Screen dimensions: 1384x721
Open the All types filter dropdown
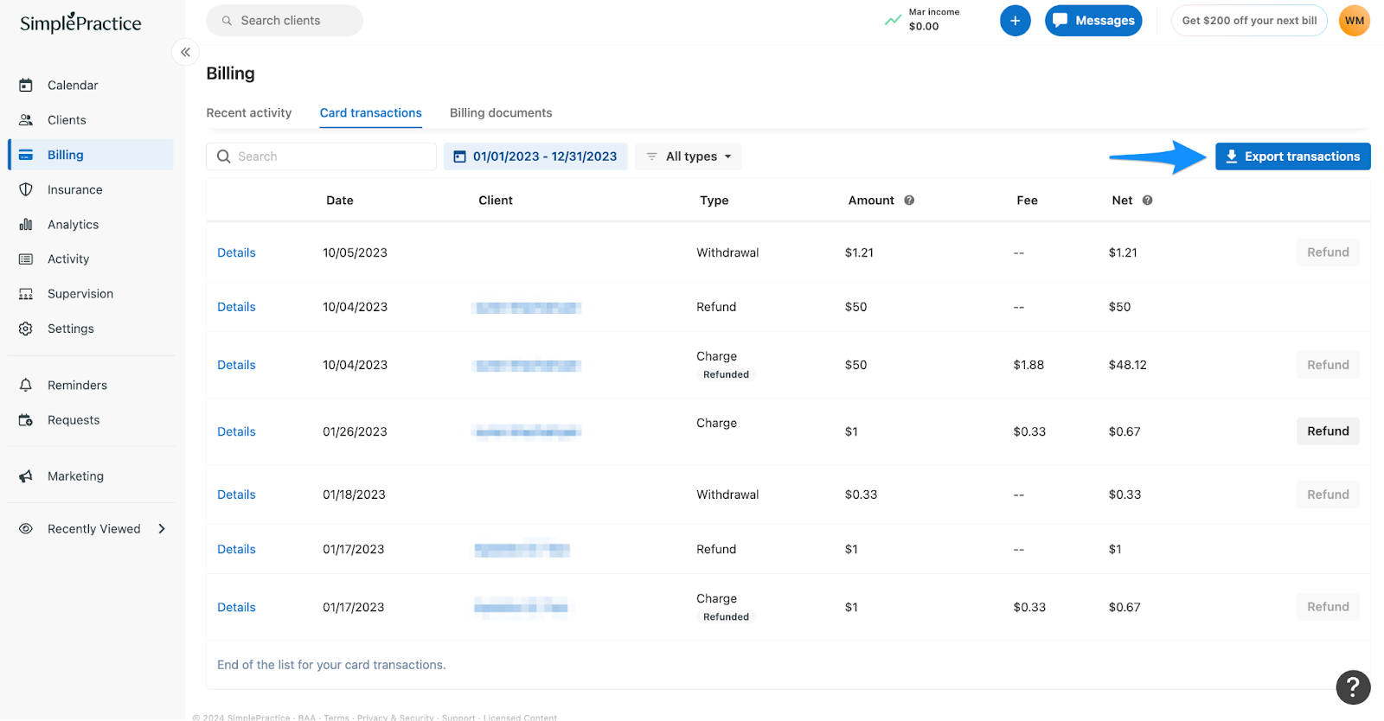click(689, 156)
